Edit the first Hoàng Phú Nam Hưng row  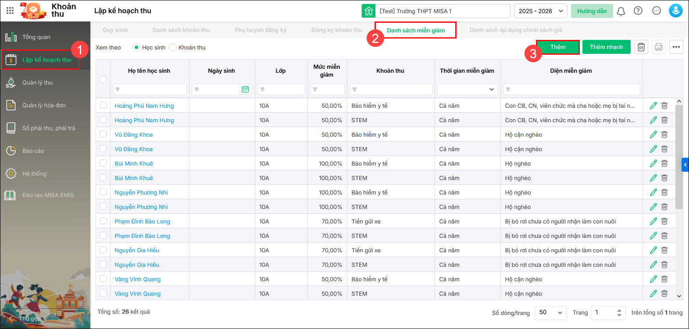(653, 106)
